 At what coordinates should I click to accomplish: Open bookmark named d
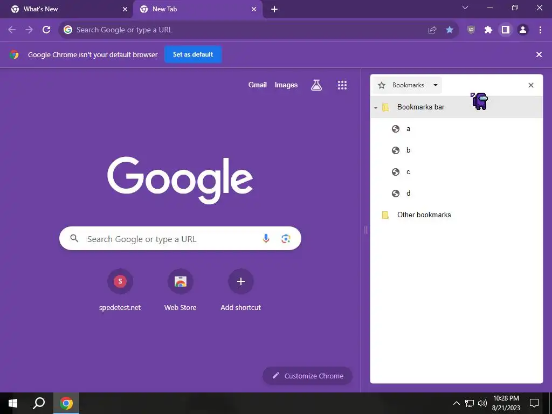456,194
